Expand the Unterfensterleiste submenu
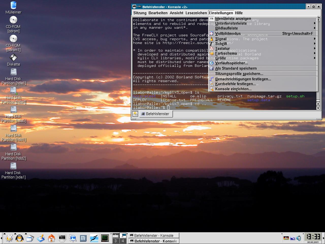This screenshot has height=244, width=325. [263, 23]
